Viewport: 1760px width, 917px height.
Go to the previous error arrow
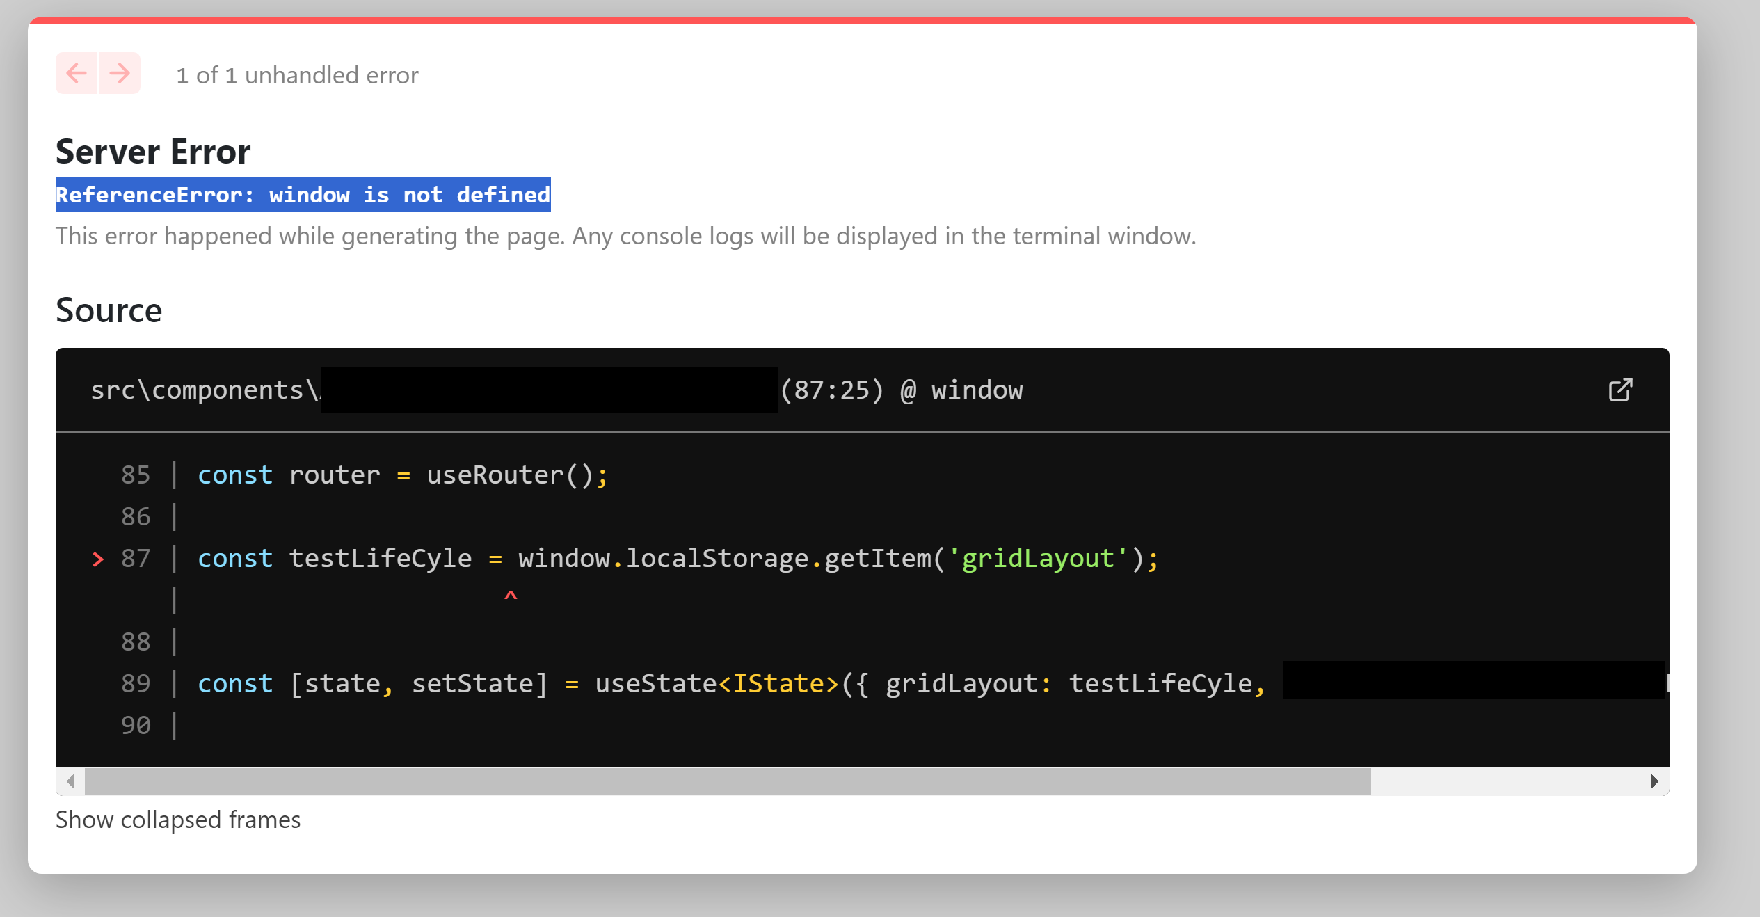pyautogui.click(x=77, y=73)
